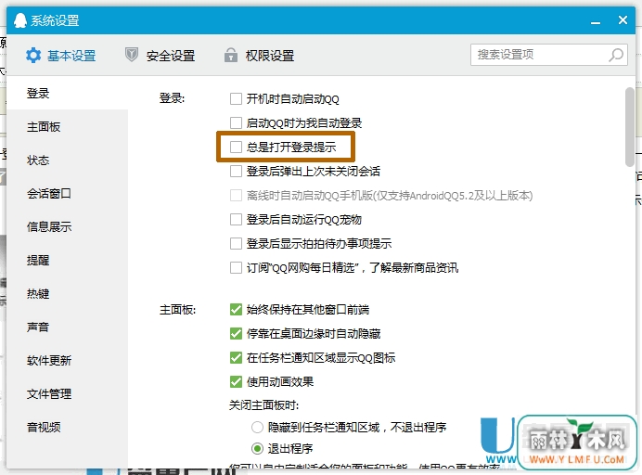Switch to the 权限设置 tab
Screen dimensions: 642x475
[x=260, y=56]
